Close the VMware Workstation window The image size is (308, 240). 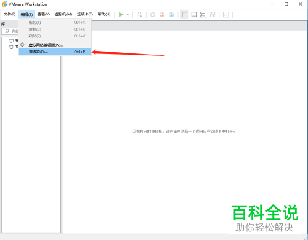[x=301, y=4]
